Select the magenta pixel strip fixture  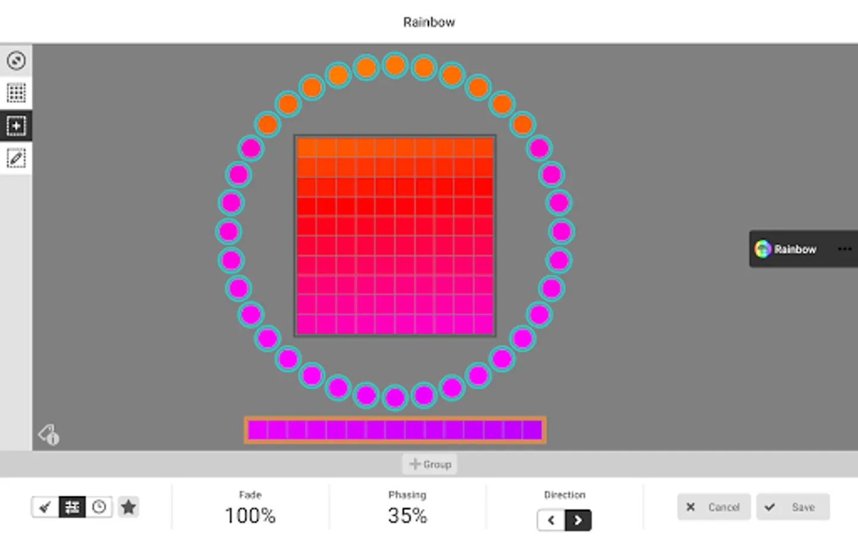pyautogui.click(x=394, y=430)
